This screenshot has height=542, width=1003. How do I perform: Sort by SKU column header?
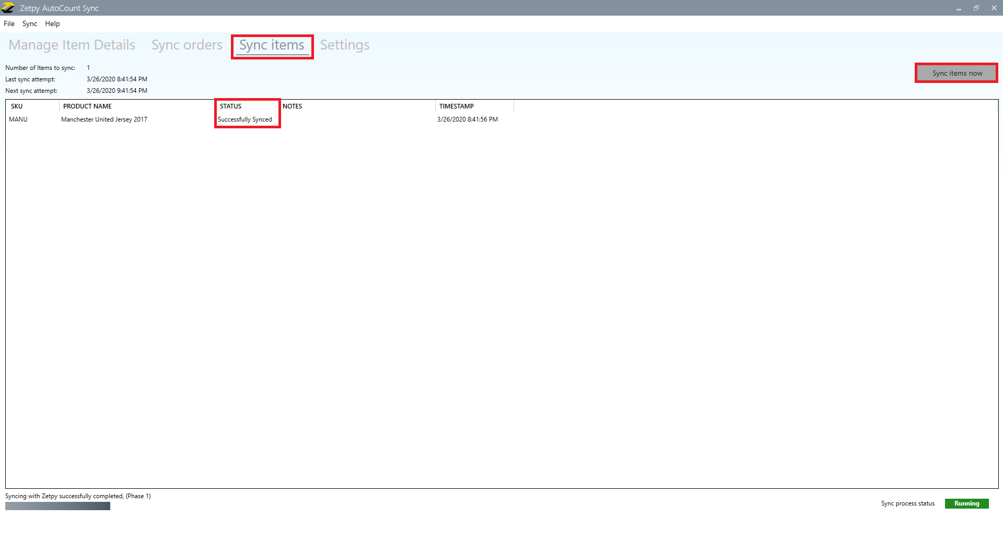click(32, 106)
